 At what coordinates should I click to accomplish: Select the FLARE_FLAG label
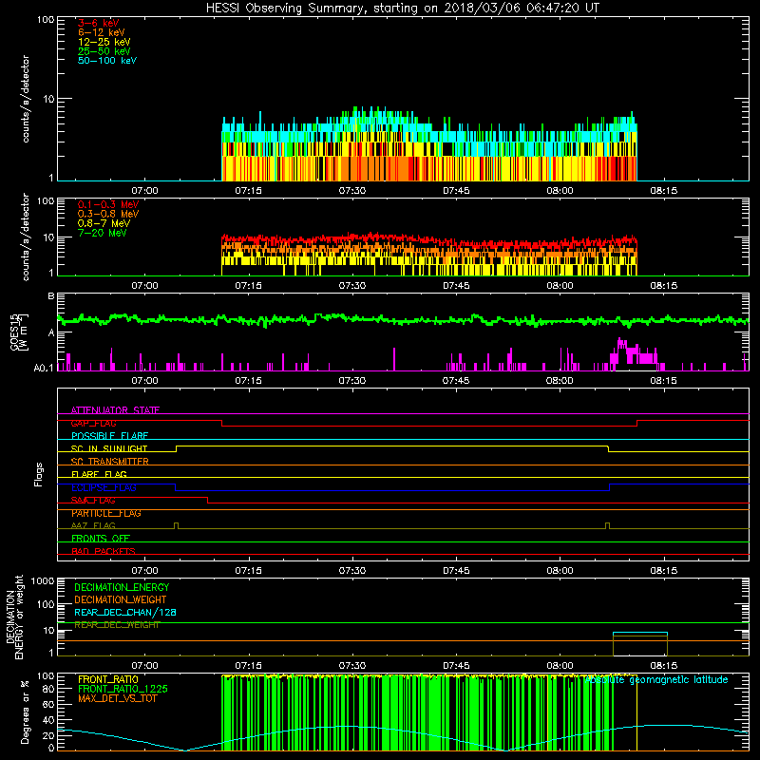click(x=99, y=474)
